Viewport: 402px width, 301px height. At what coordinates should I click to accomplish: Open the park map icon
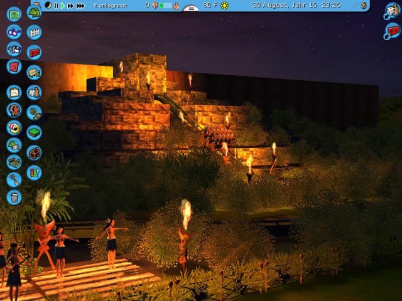[14, 14]
